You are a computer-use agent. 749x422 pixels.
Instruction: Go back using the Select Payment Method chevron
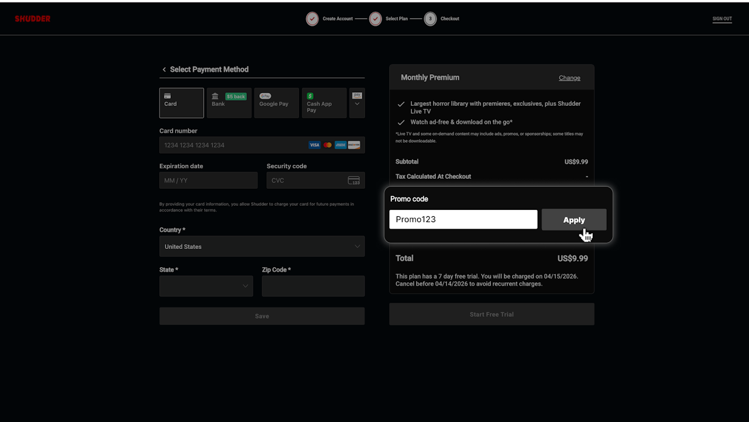click(164, 70)
